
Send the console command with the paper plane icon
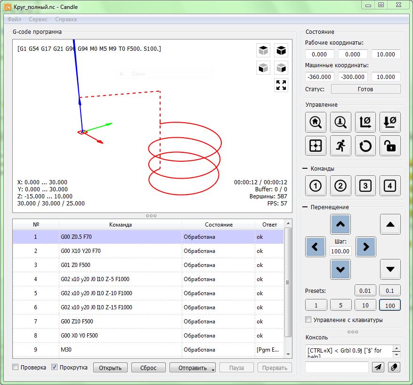378,367
